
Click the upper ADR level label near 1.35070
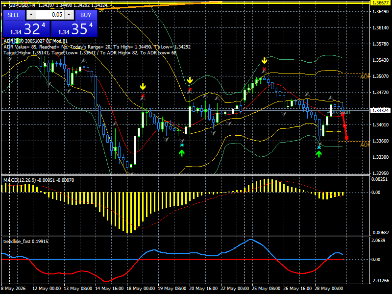[x=365, y=76]
